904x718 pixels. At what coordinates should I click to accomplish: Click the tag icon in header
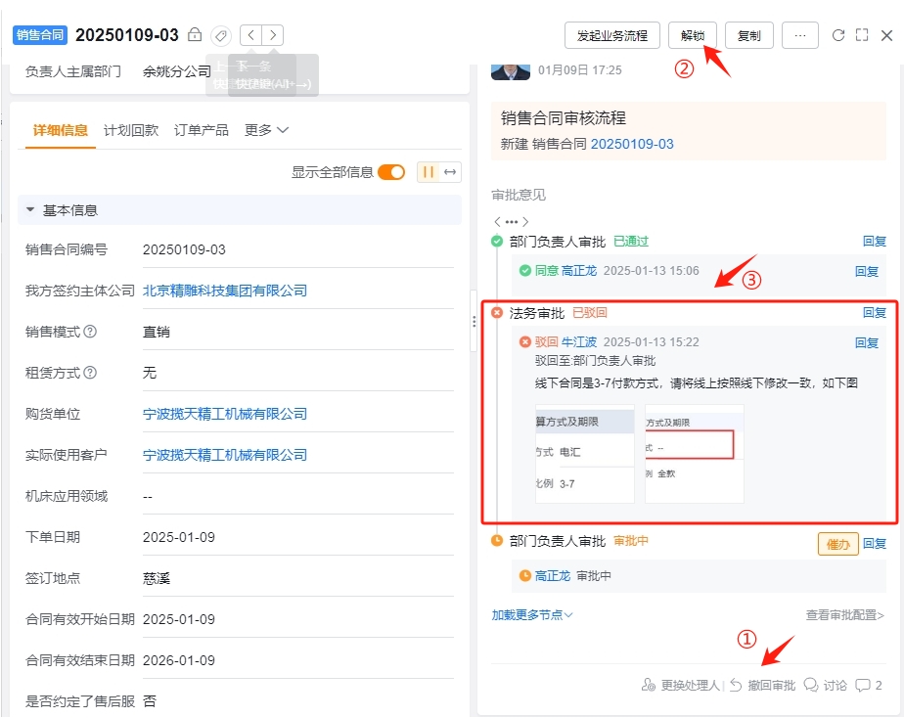(x=221, y=36)
